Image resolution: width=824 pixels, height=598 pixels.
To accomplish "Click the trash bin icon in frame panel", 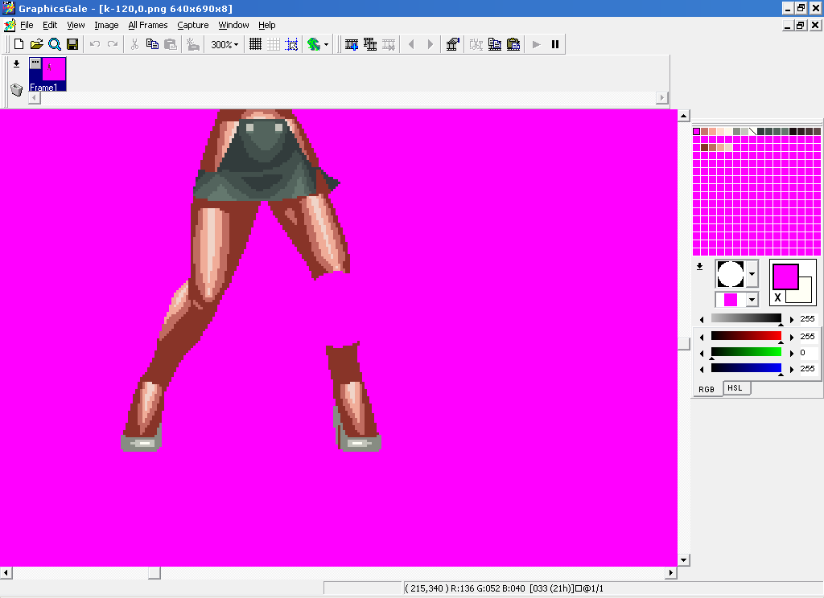I will (x=16, y=88).
